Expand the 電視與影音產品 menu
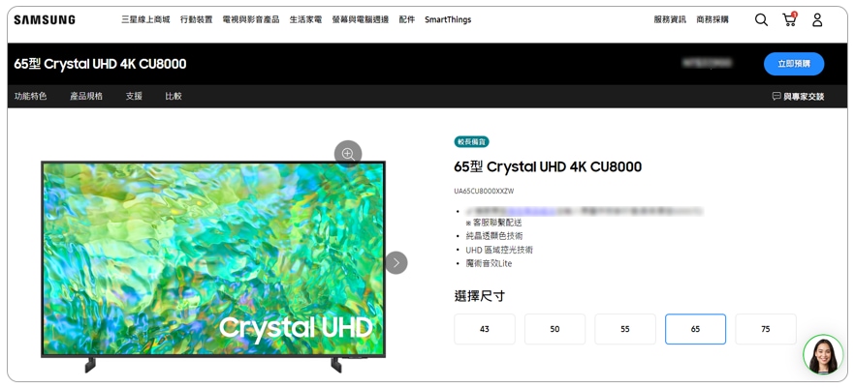This screenshot has width=855, height=389. coord(251,19)
